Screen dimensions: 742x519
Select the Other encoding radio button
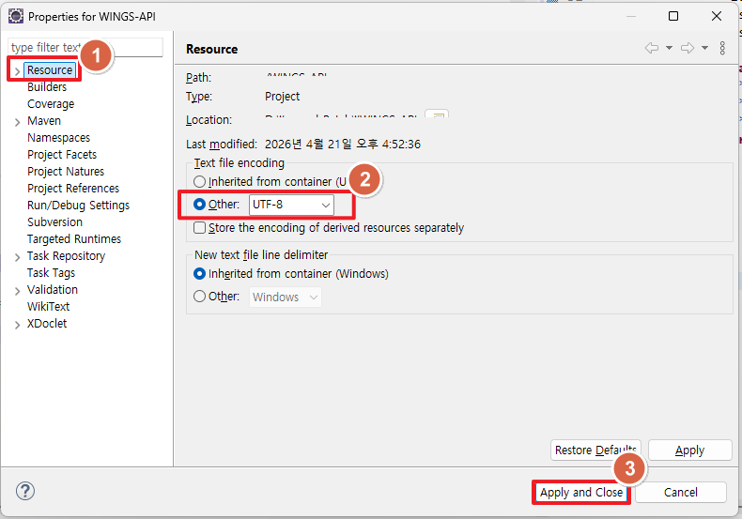[199, 205]
